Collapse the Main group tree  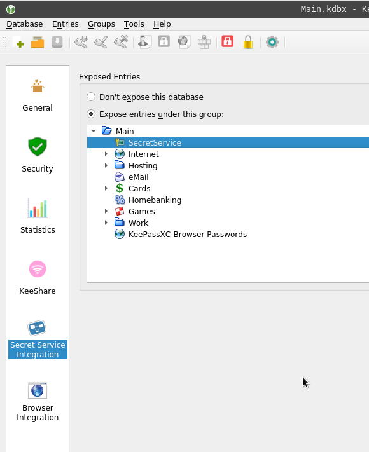(94, 131)
